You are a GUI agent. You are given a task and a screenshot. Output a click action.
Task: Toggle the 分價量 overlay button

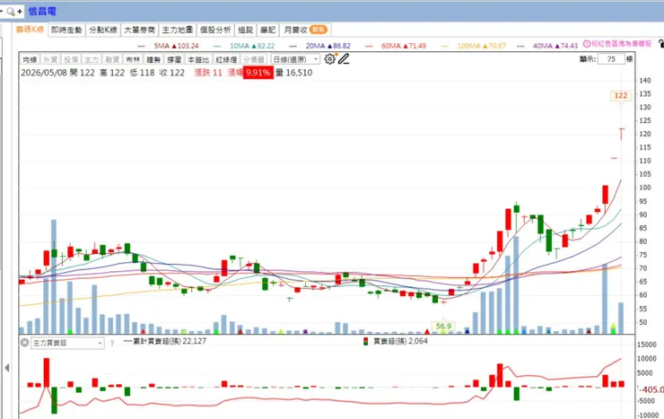(254, 59)
